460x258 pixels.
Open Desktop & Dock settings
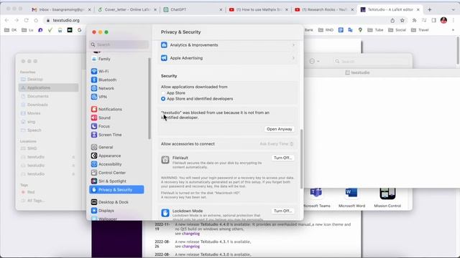click(110, 202)
